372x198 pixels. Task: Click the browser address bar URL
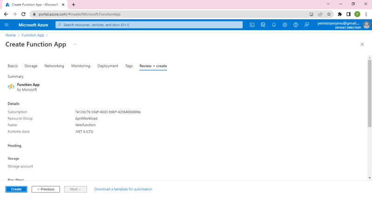[80, 14]
